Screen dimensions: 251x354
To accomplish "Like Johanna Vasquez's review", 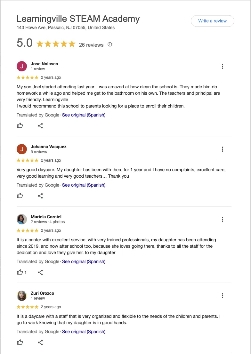I will (x=20, y=196).
